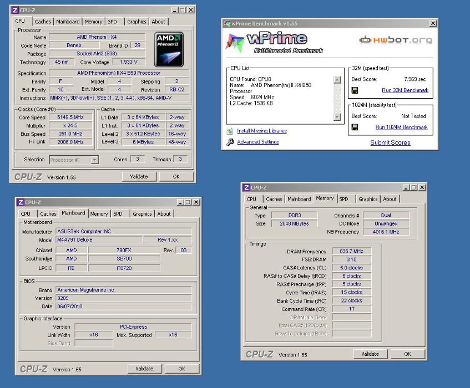The image size is (470, 388).
Task: Click the Command Rate value 1T
Action: point(352,309)
